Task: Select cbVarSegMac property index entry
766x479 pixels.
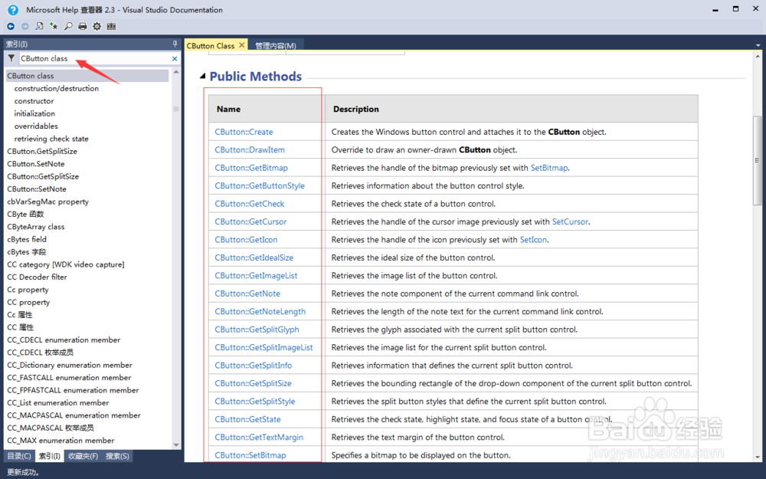Action: pyautogui.click(x=47, y=202)
